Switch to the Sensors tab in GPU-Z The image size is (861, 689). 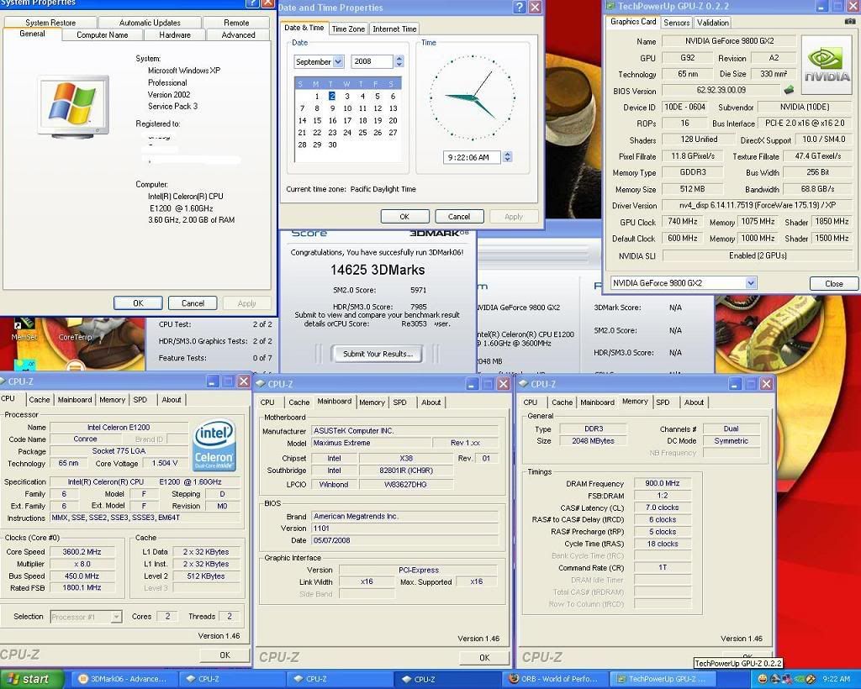coord(677,23)
